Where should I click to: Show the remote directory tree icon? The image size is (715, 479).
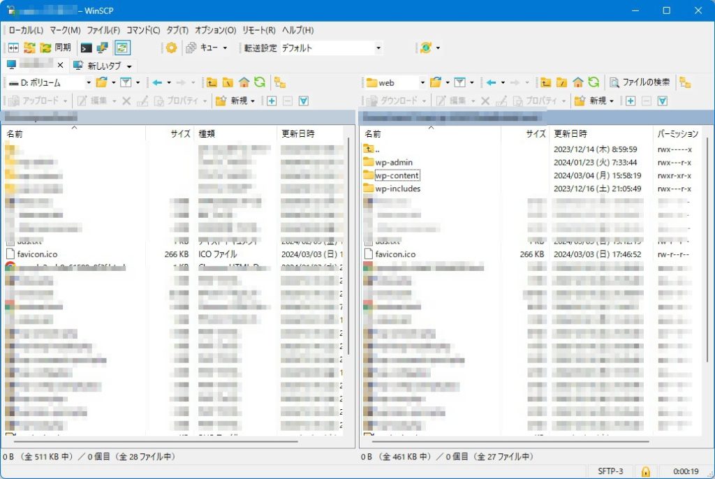[x=685, y=82]
